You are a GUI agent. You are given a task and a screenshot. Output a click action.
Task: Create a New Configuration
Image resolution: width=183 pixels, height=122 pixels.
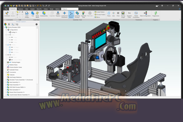point(145,14)
